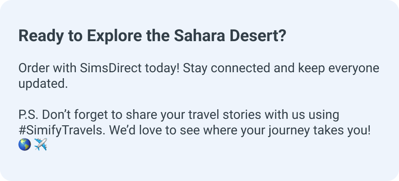
Task: Click 'Desert?' at the heading's end
Action: click(258, 36)
